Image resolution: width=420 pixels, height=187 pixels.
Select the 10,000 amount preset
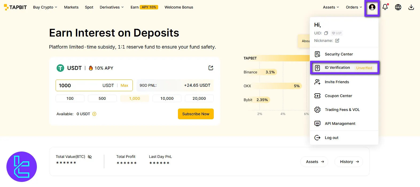tap(167, 98)
